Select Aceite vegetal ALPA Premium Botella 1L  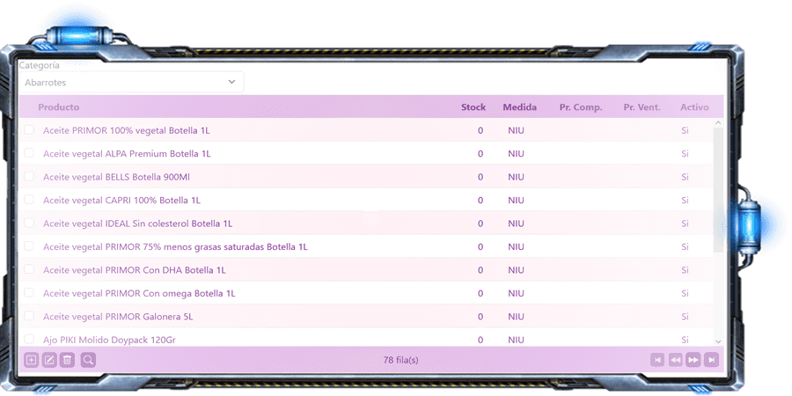127,153
